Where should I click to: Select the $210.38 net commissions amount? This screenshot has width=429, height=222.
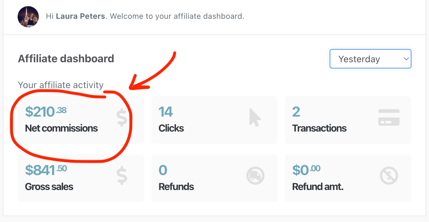[46, 112]
